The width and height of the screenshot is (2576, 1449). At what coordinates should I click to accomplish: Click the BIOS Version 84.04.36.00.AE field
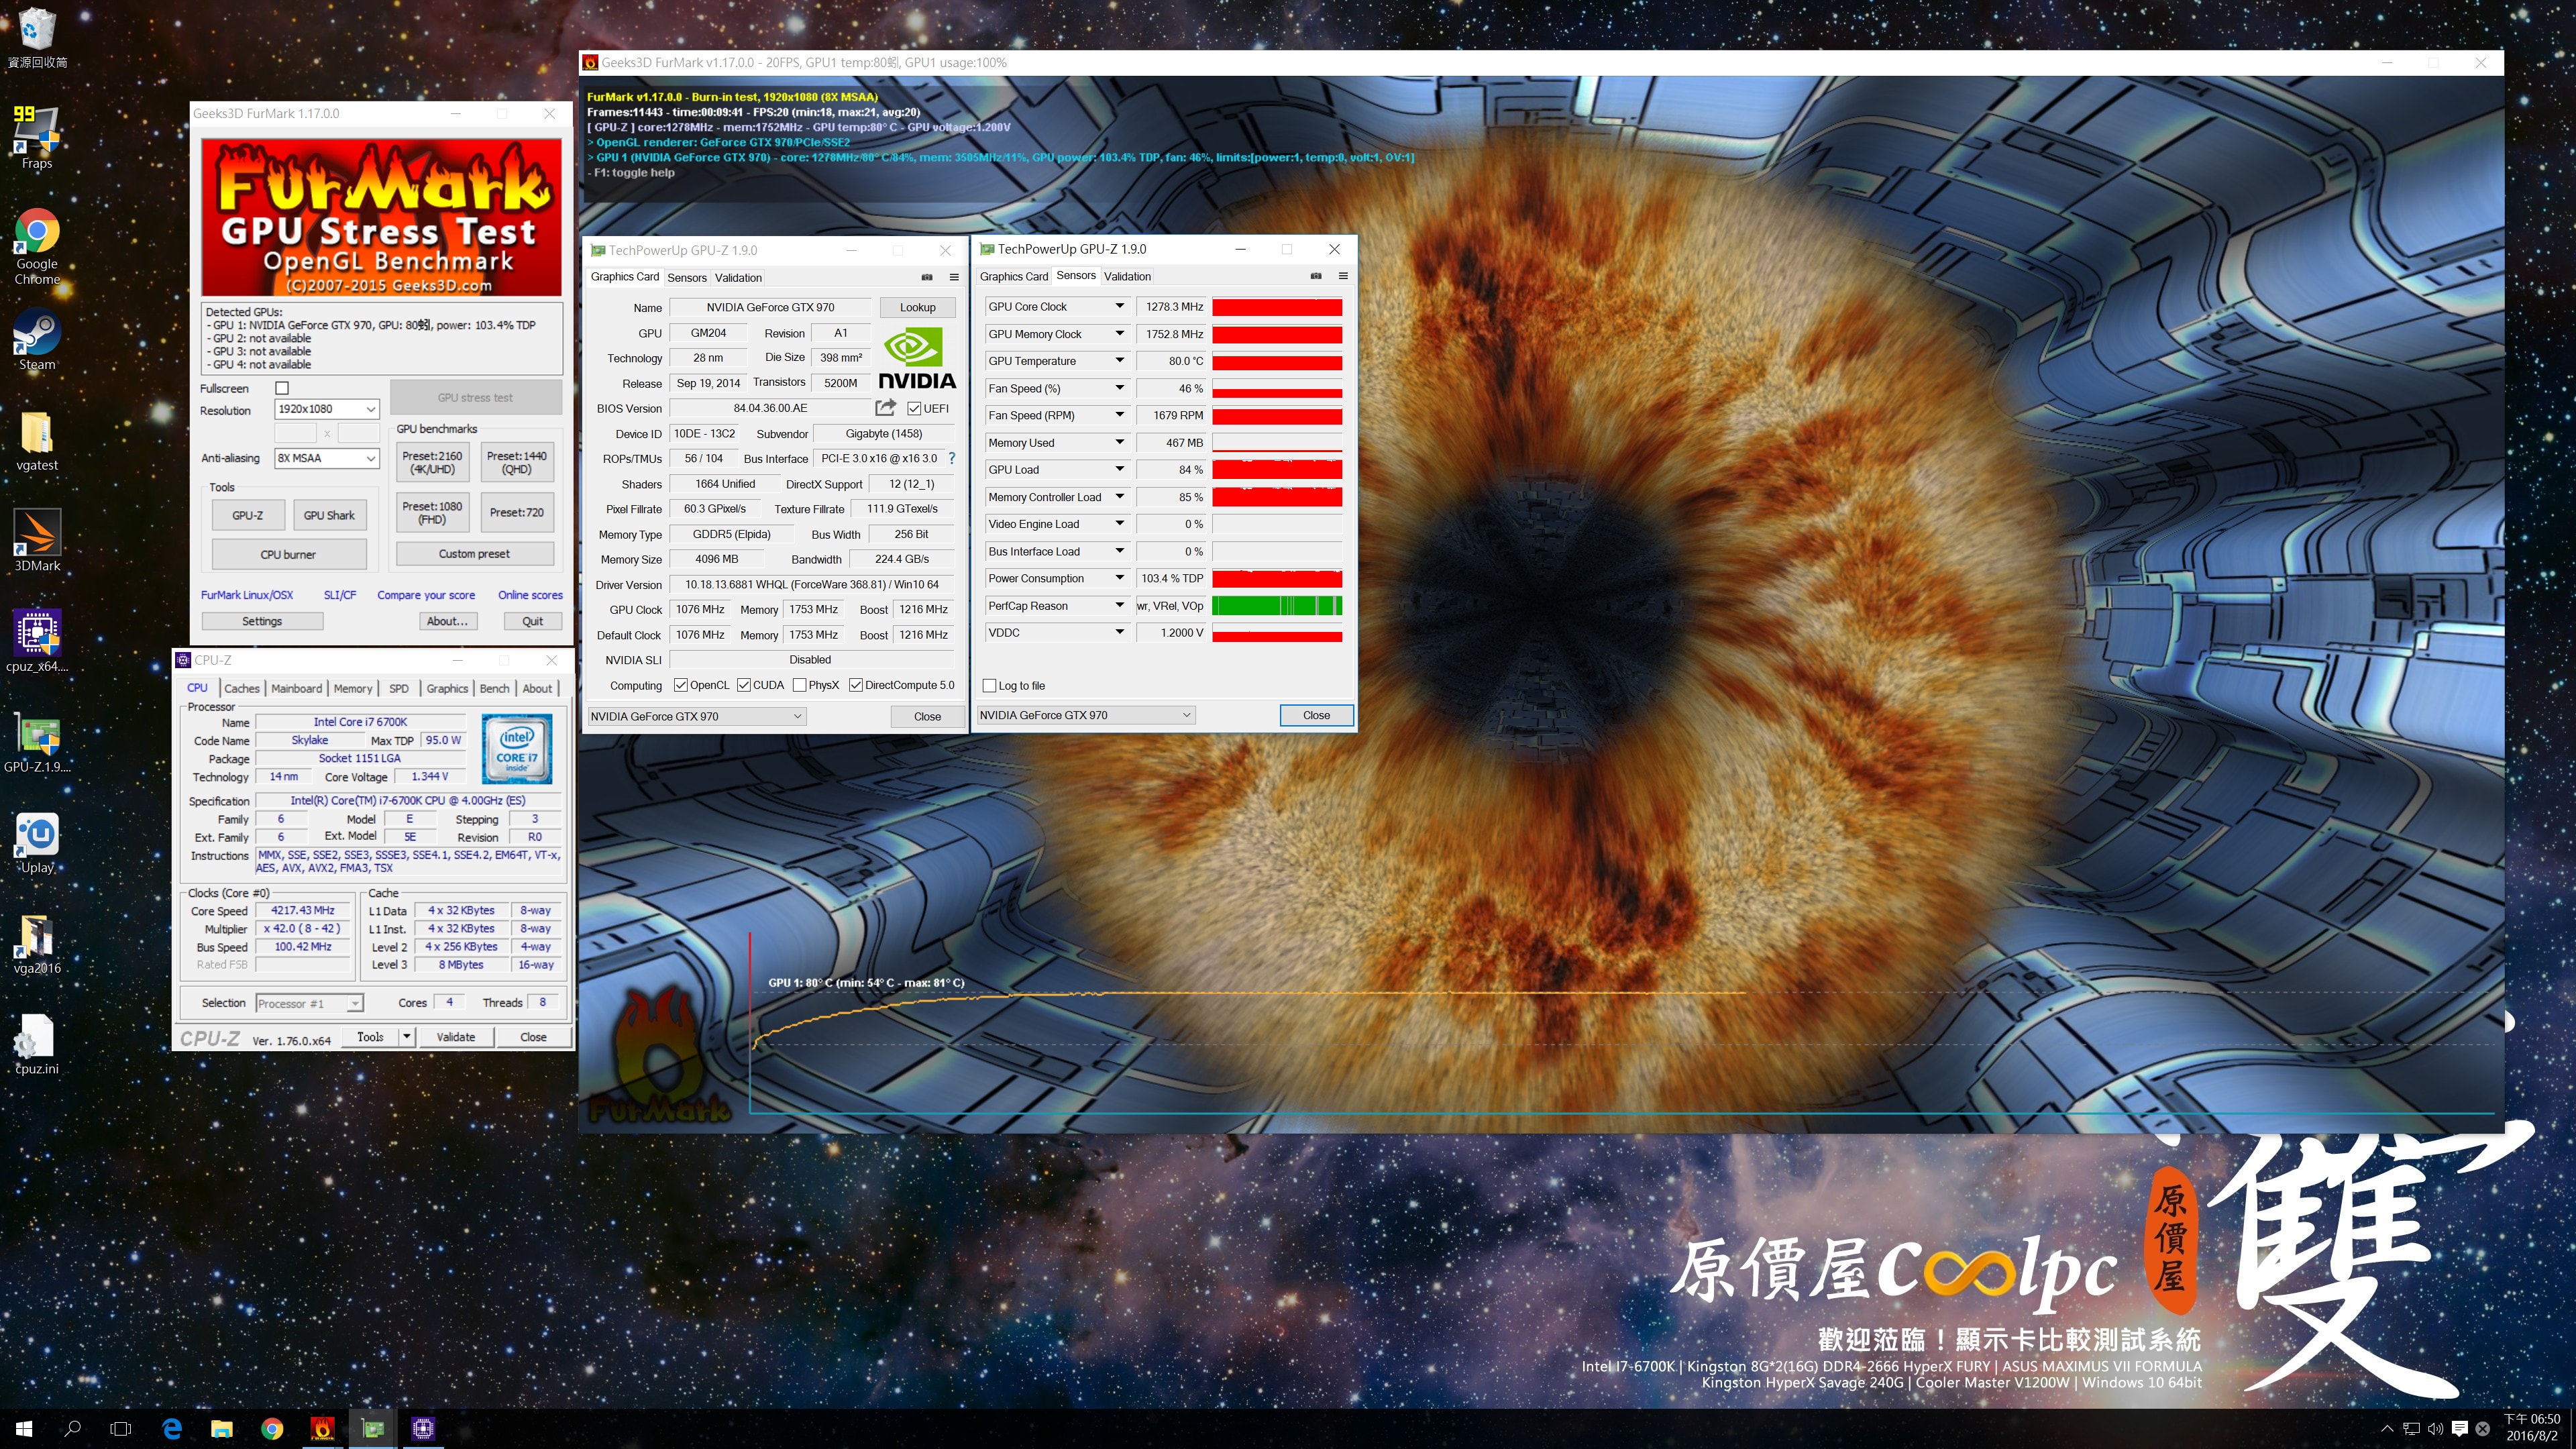click(x=770, y=408)
